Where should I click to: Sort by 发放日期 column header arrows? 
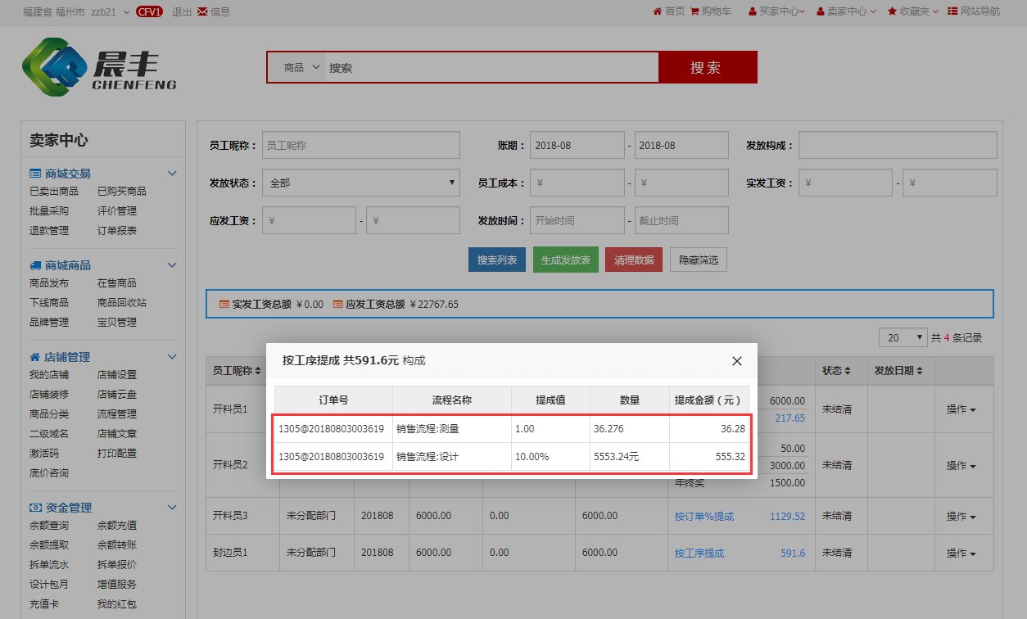pyautogui.click(x=919, y=371)
